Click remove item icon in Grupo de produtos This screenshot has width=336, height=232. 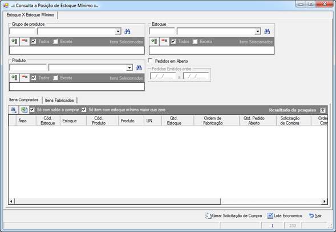pos(25,41)
